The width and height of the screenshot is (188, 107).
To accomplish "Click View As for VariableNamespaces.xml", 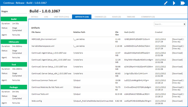I will pyautogui.click(x=176, y=48).
